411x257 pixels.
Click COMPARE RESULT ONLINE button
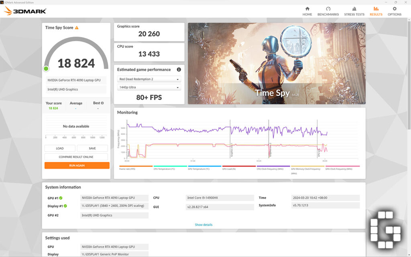tap(76, 157)
